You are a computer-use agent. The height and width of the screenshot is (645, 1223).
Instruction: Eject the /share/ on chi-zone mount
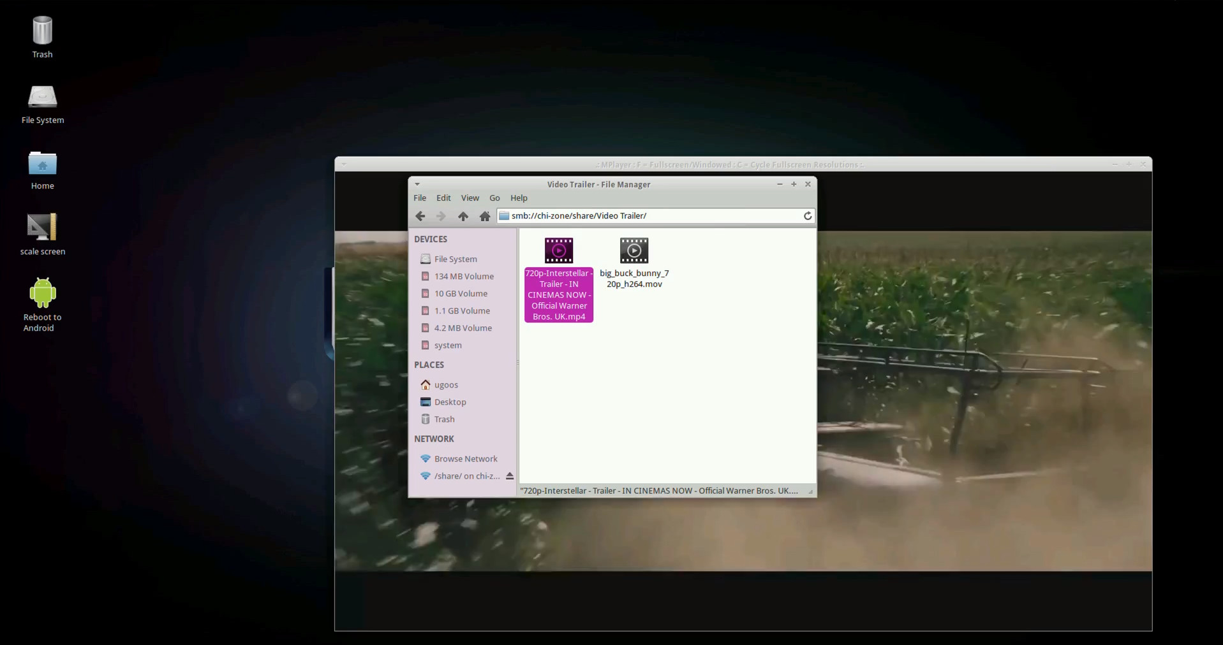pyautogui.click(x=510, y=476)
